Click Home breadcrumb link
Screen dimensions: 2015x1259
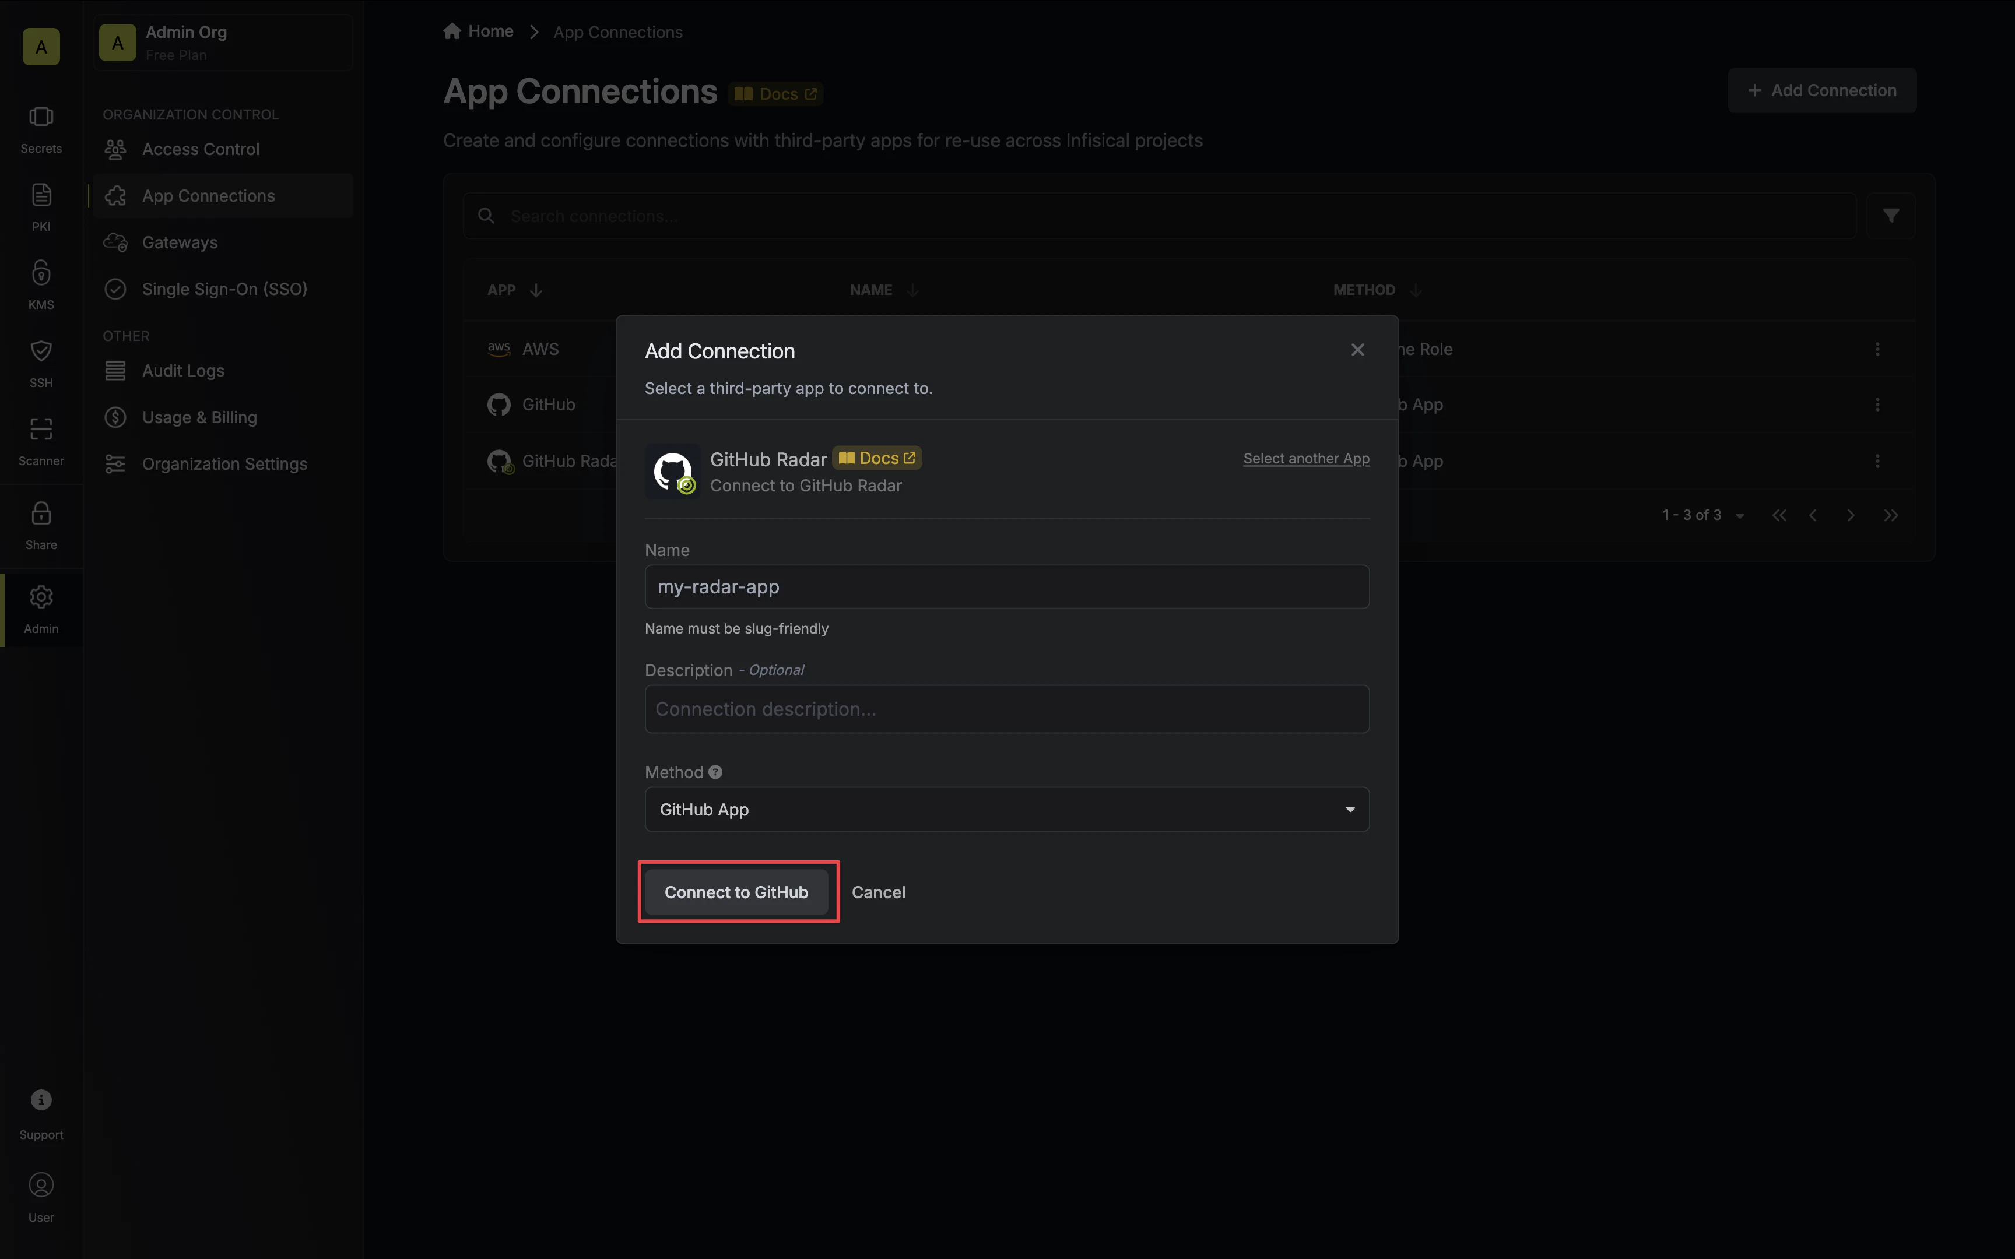pyautogui.click(x=490, y=31)
